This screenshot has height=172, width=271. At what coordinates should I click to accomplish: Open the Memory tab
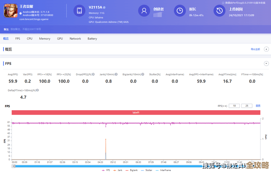(45, 39)
